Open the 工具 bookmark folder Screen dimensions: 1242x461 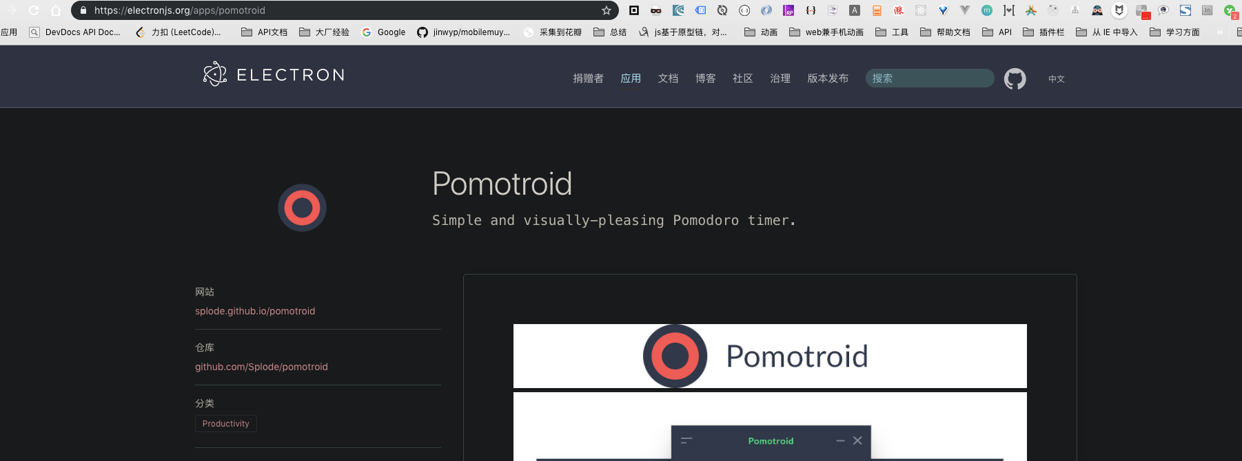click(x=892, y=32)
